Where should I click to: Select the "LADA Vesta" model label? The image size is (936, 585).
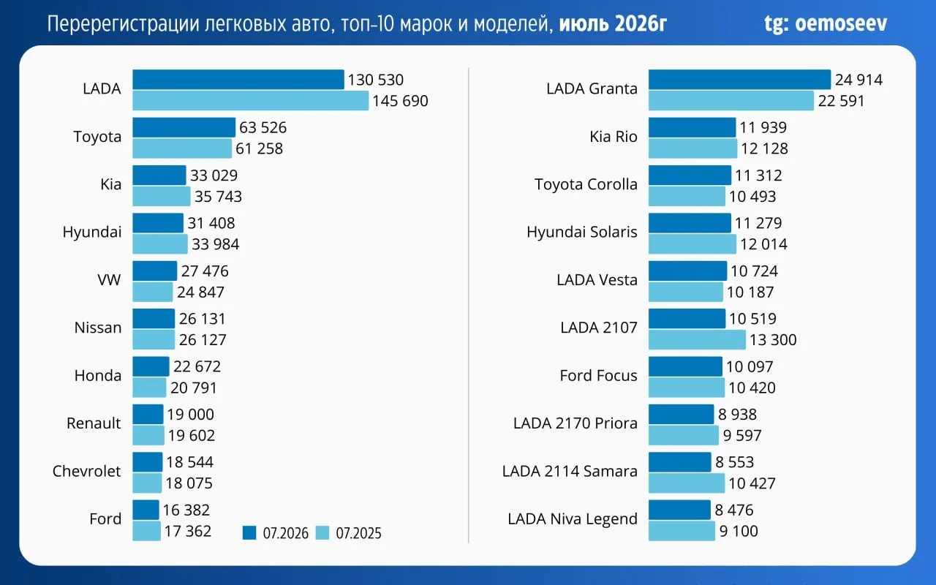(x=597, y=280)
